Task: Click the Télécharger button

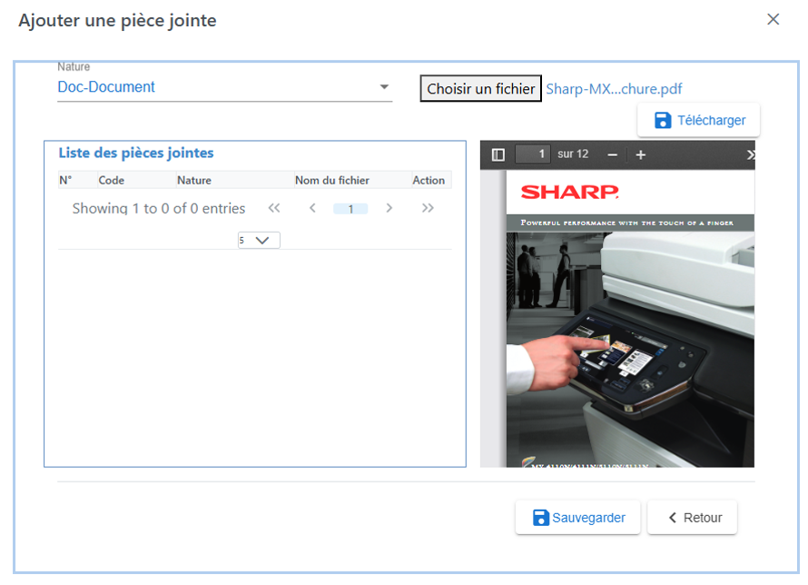Action: [x=698, y=120]
